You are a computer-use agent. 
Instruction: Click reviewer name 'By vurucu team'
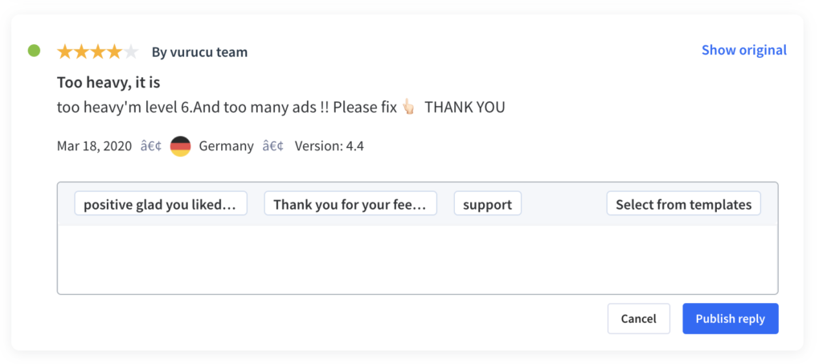[199, 52]
